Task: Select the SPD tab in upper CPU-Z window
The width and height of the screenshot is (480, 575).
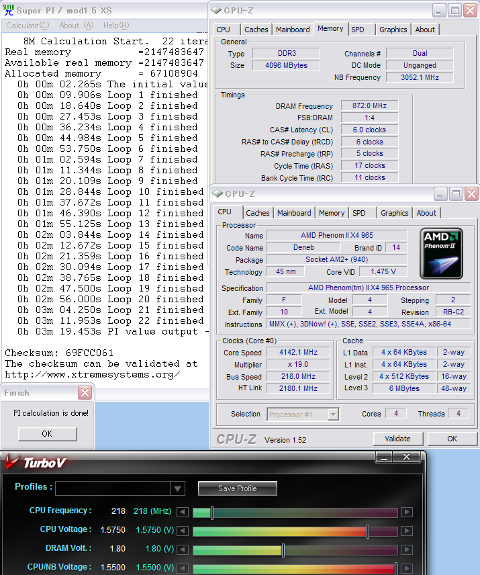Action: coord(358,30)
